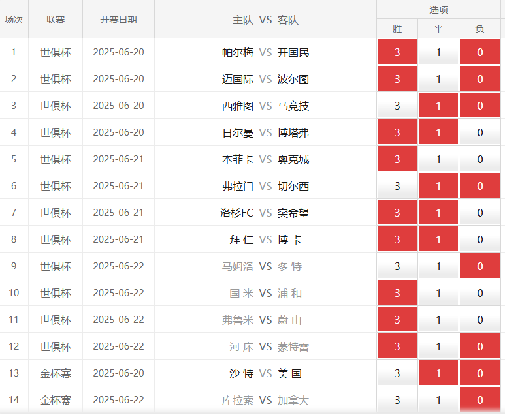This screenshot has height=415, width=505.
Task: Select win 3 for 库拉索 VS 加拿大
Action: [x=397, y=399]
